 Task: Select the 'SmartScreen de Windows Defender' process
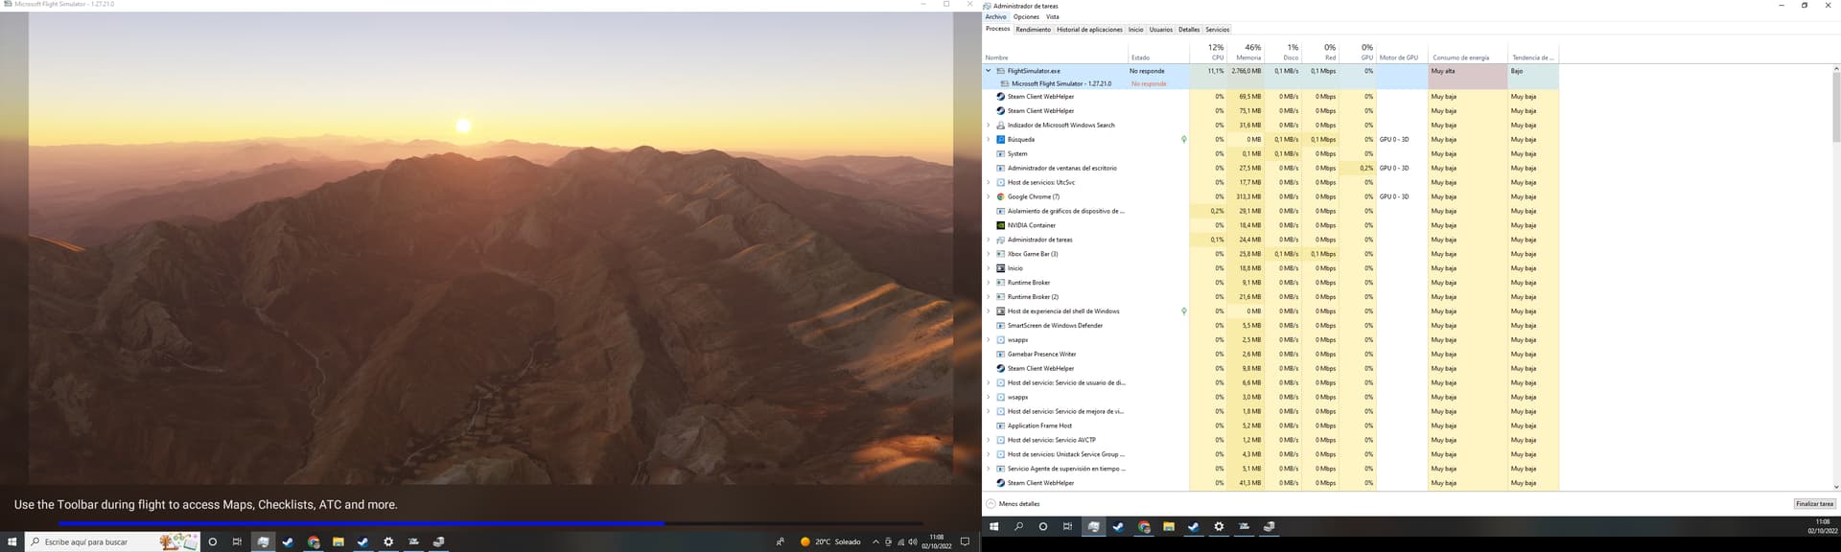tap(1270, 326)
